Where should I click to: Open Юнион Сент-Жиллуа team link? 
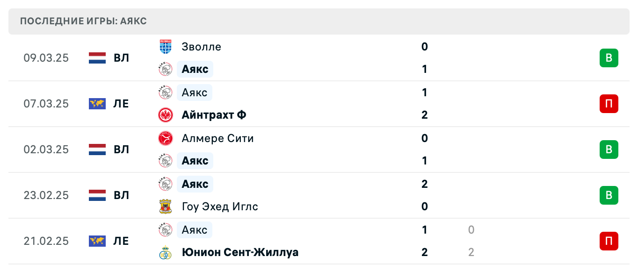coord(240,252)
